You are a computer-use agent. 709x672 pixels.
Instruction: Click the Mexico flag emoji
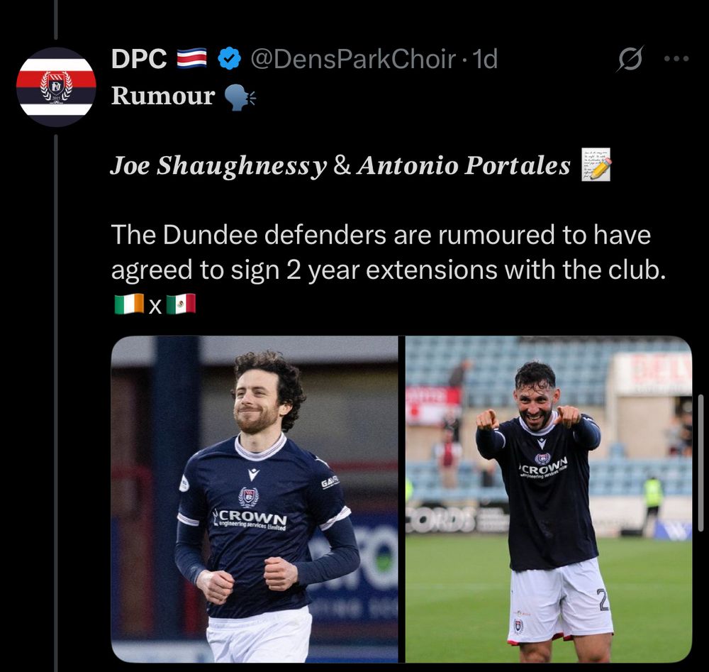click(181, 304)
